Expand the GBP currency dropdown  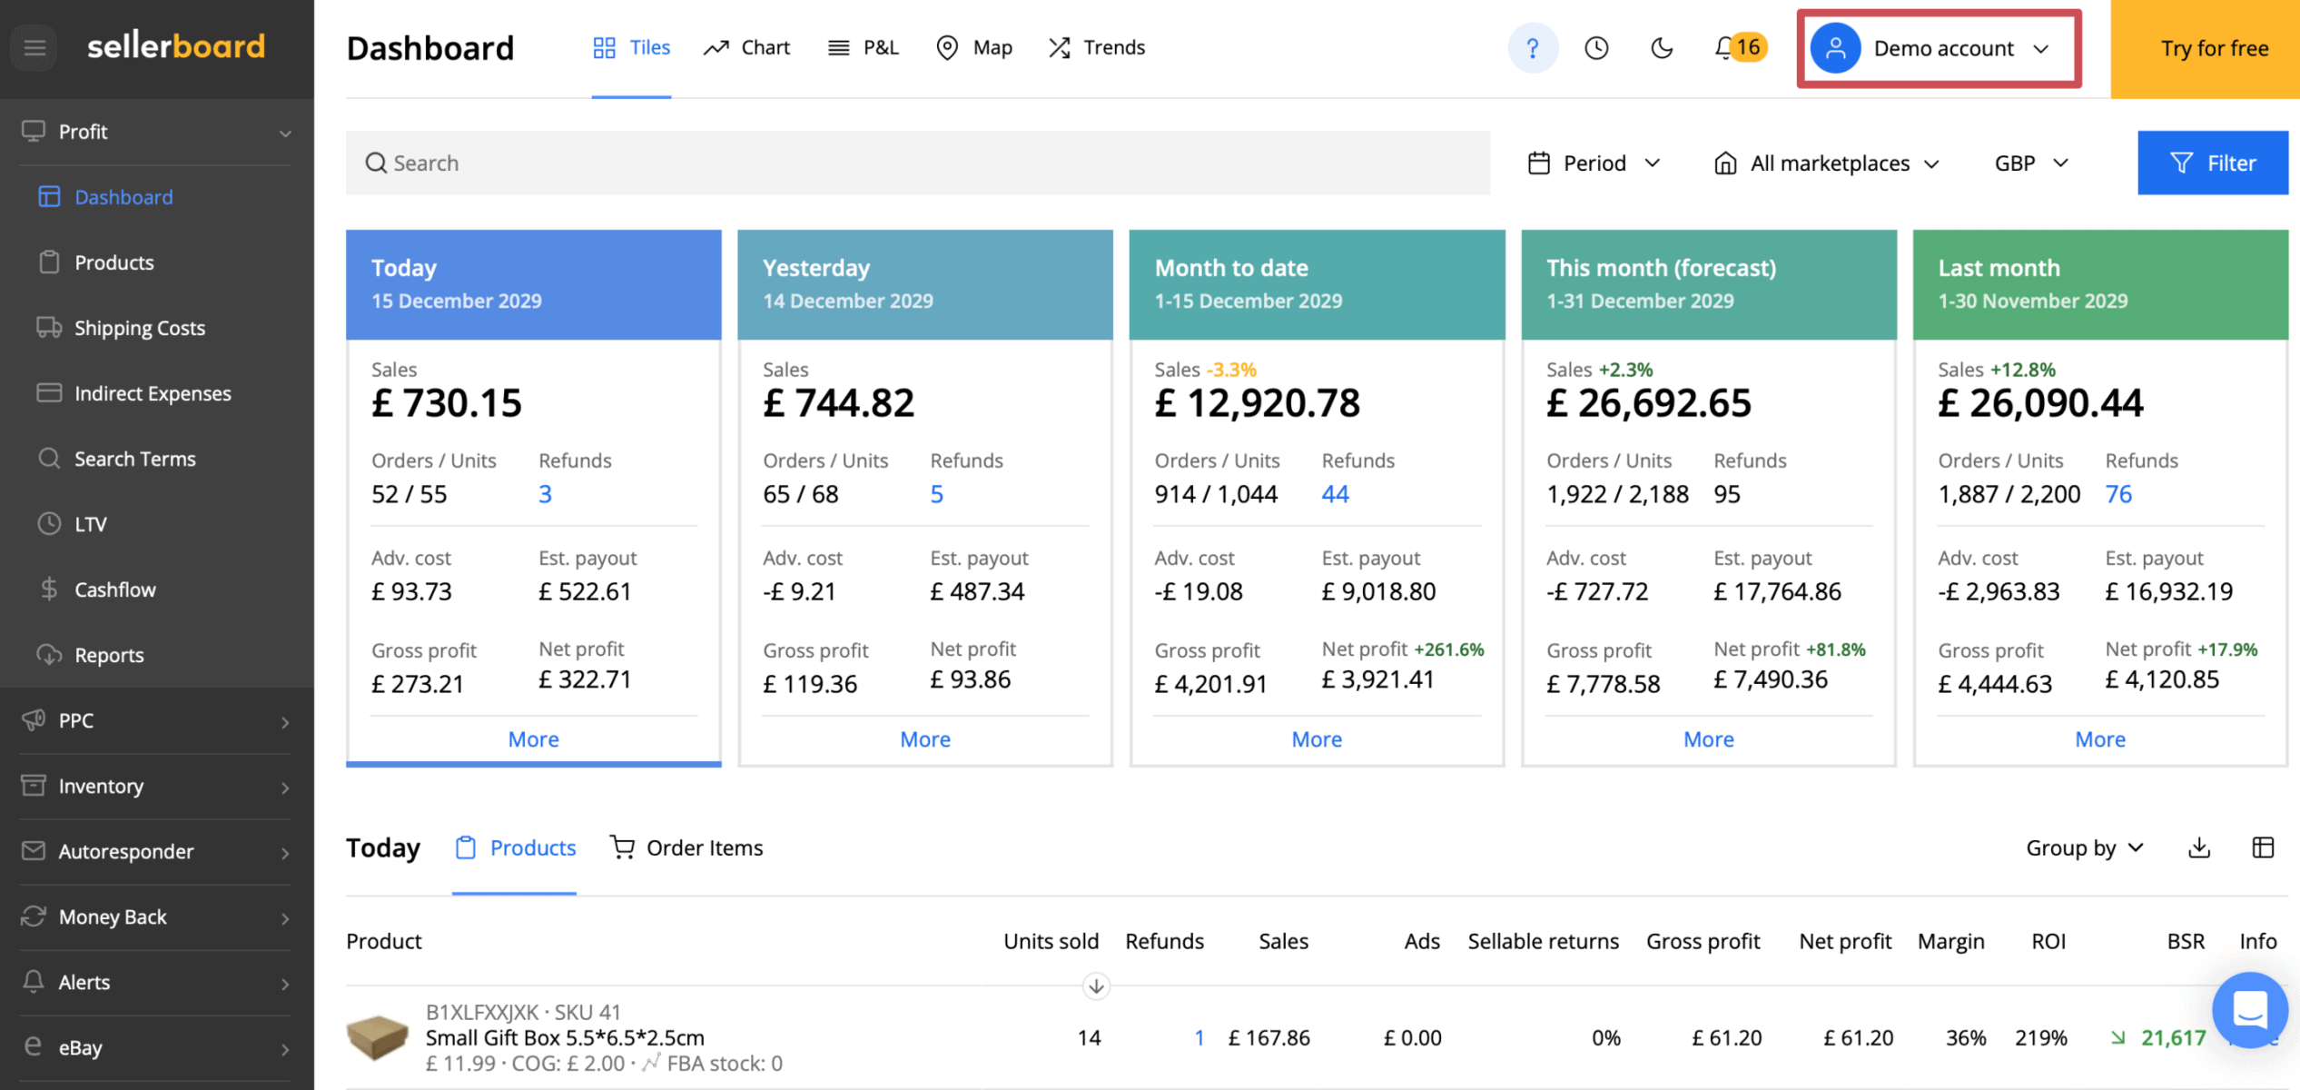[2030, 163]
